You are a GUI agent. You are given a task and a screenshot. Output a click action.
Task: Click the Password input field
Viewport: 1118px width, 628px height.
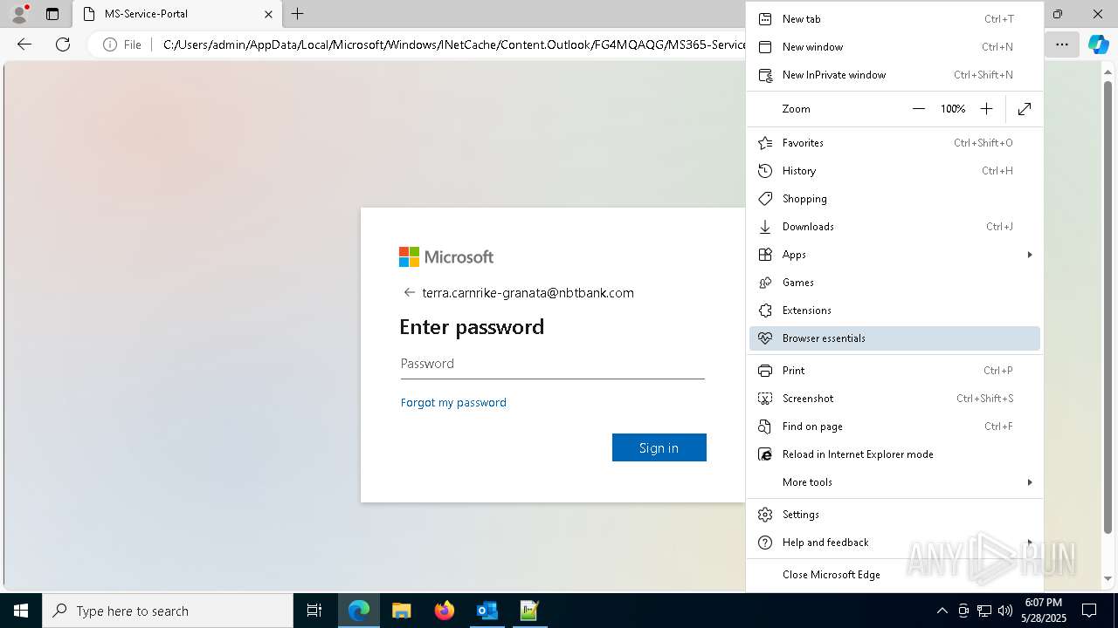click(553, 365)
